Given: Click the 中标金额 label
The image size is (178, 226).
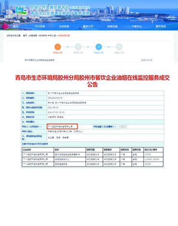Looking at the screenshot, I should click(104, 126).
